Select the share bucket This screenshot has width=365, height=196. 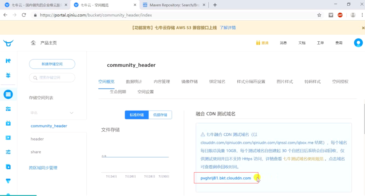click(36, 152)
